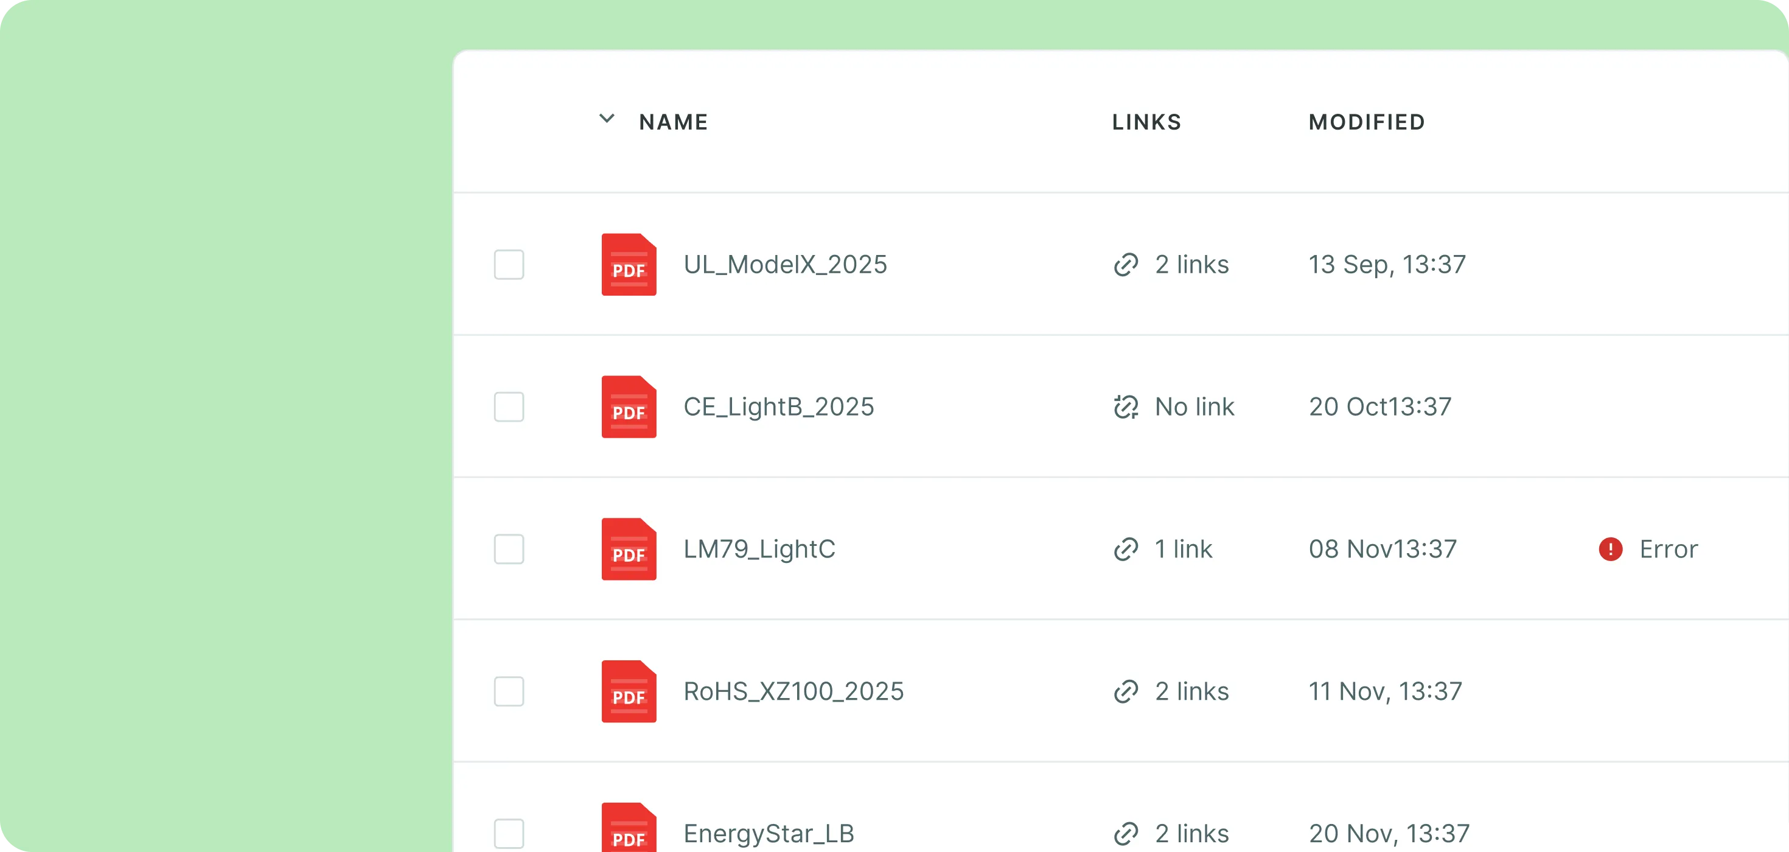Click the modified date "11 Nov, 13:37"
Image resolution: width=1789 pixels, height=852 pixels.
click(1386, 693)
